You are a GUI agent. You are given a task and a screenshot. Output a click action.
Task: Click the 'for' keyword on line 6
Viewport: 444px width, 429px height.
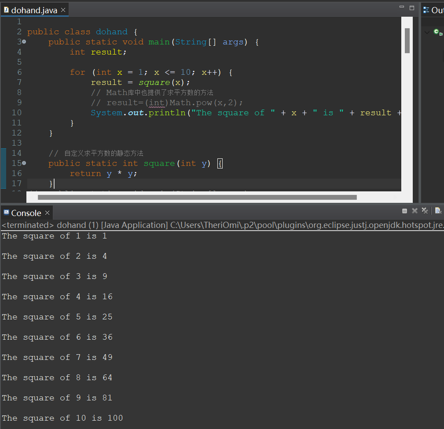[77, 72]
